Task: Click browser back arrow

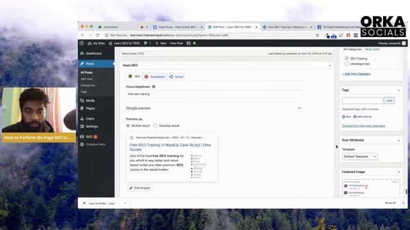Action: pos(83,35)
